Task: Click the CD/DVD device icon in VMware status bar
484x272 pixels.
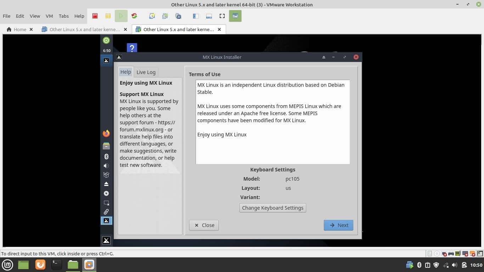Action: coord(437,254)
